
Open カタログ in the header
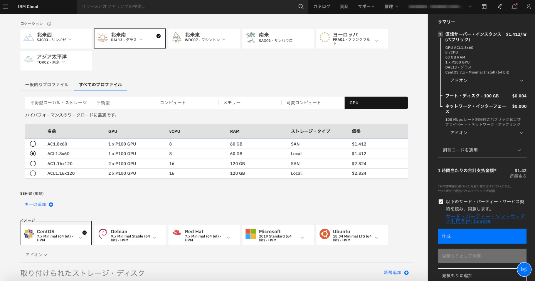321,7
